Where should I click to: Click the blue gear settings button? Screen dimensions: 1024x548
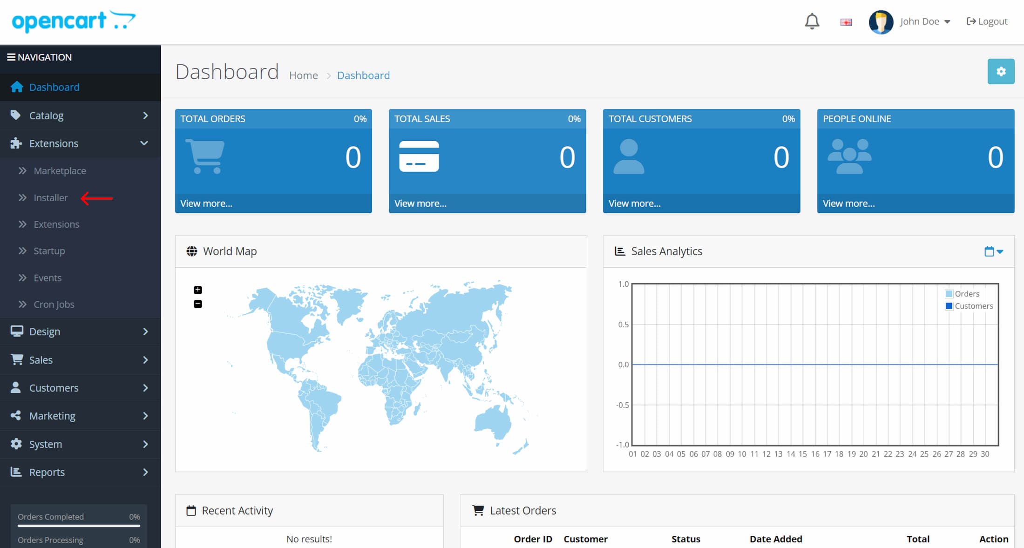(1000, 71)
